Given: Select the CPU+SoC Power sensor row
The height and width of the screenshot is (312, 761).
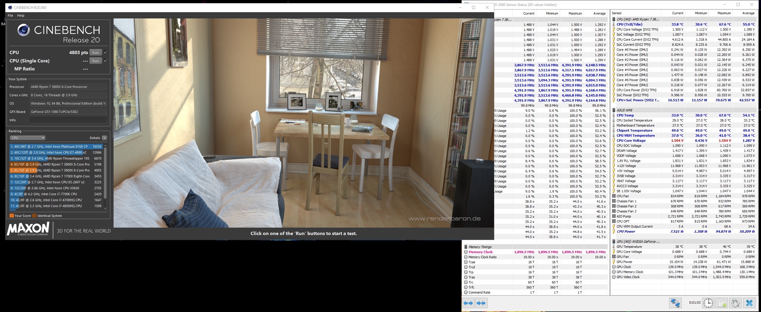Looking at the screenshot, I should 683,100.
